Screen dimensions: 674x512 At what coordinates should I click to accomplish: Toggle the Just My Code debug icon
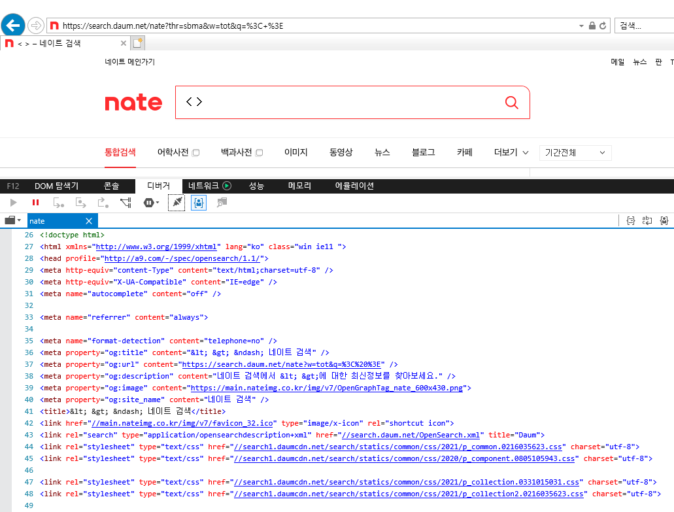coord(199,203)
